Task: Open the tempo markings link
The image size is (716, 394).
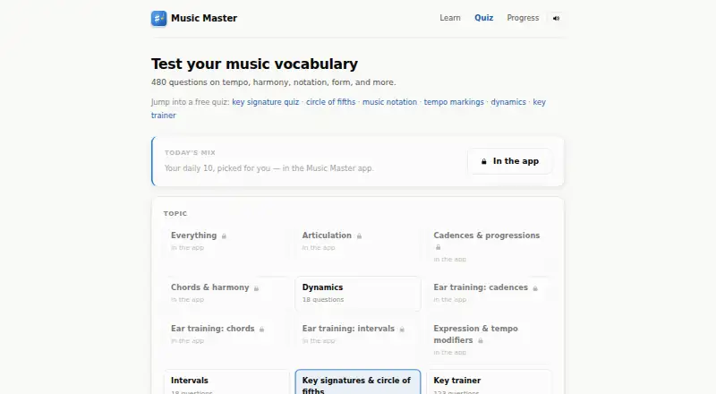Action: (x=454, y=102)
